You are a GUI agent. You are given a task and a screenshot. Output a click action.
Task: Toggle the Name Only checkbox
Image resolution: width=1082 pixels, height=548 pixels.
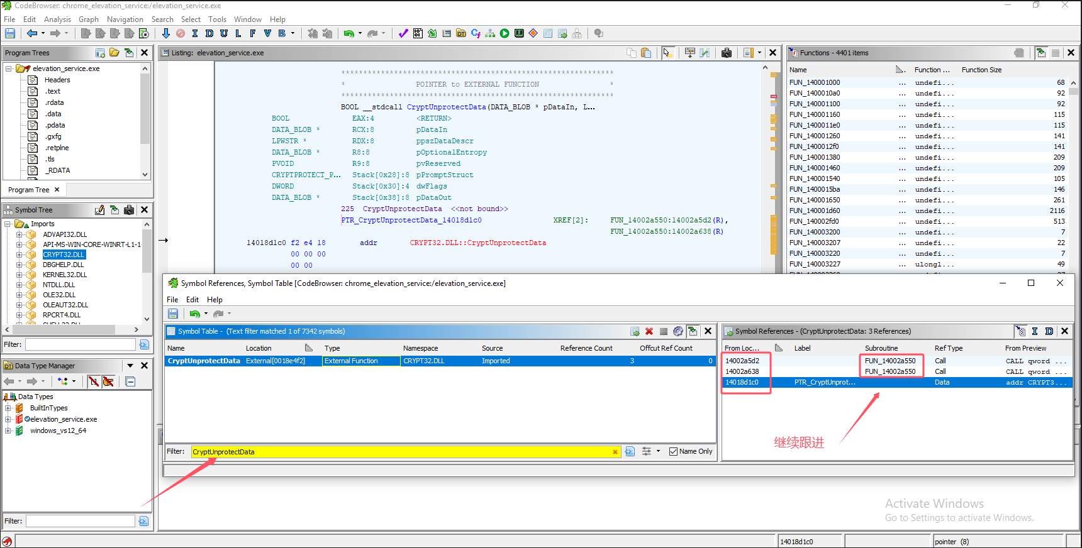pos(674,451)
